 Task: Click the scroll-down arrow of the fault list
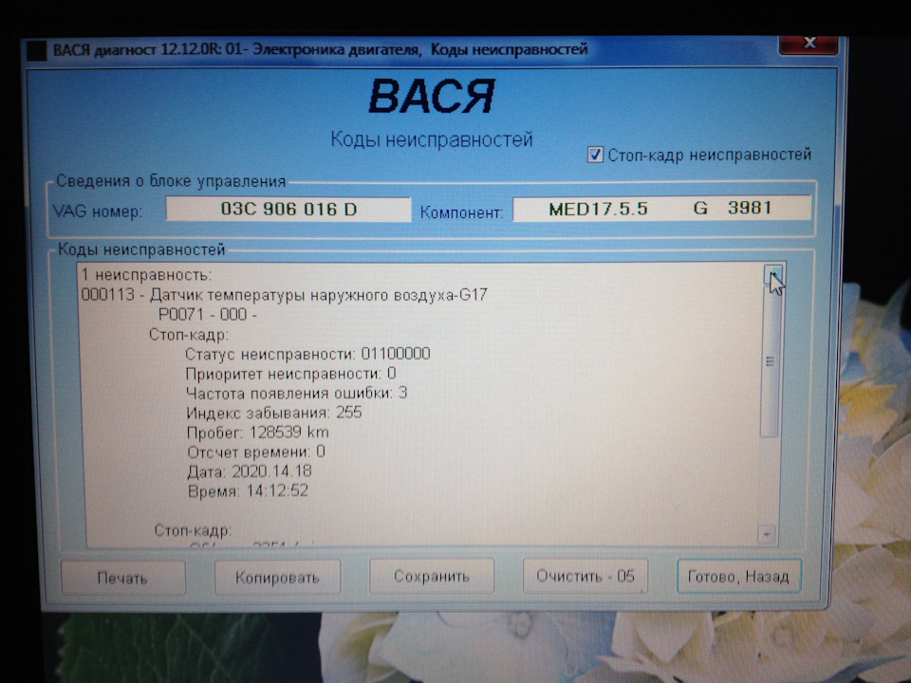point(767,535)
